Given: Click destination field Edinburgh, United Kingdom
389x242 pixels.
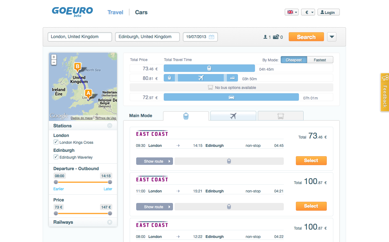Looking at the screenshot, I should [x=148, y=37].
